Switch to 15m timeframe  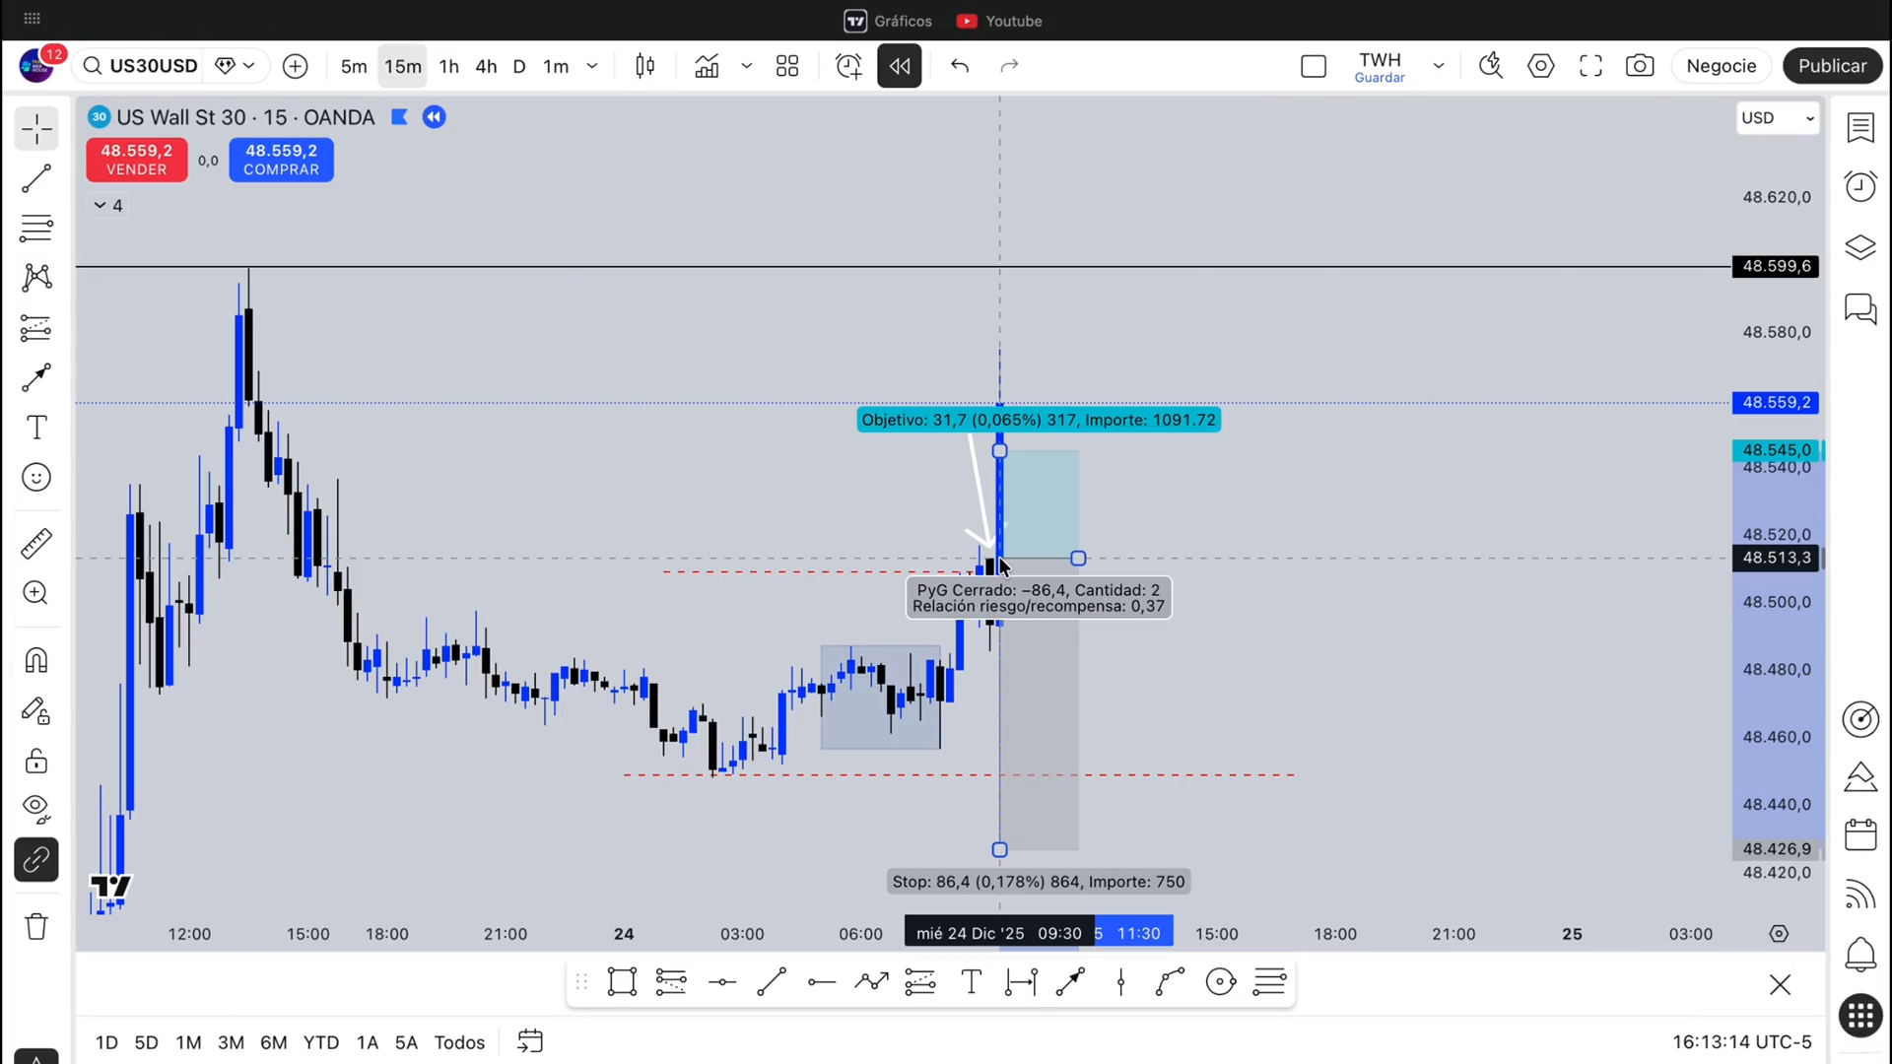click(403, 66)
